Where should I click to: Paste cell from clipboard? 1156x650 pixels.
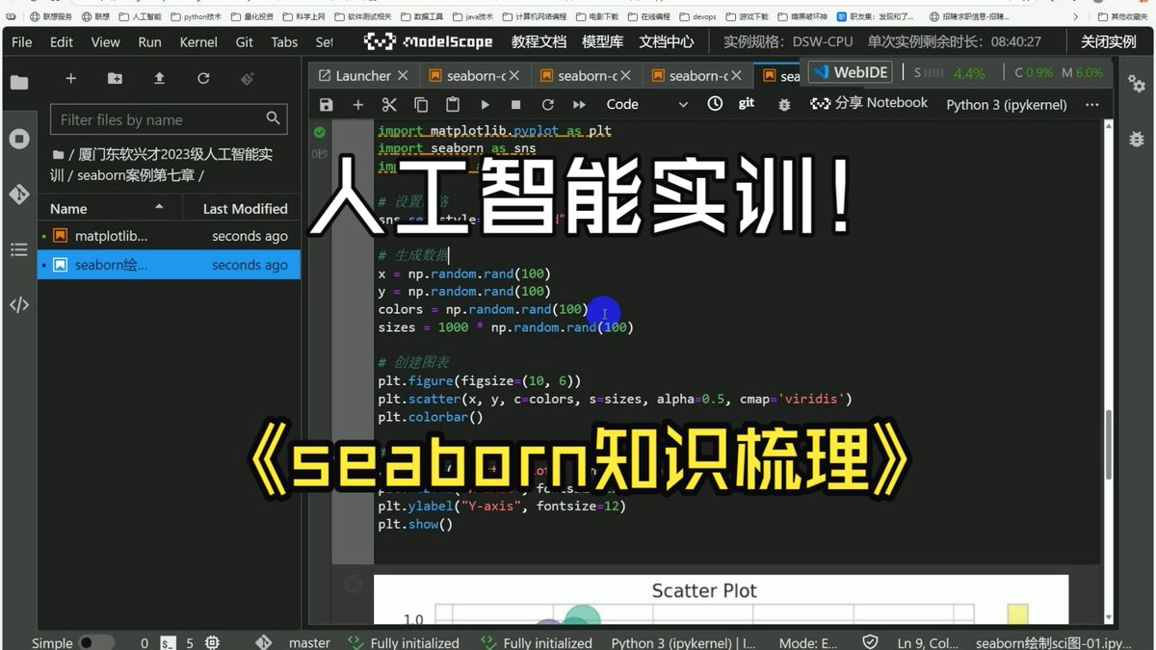coord(453,104)
